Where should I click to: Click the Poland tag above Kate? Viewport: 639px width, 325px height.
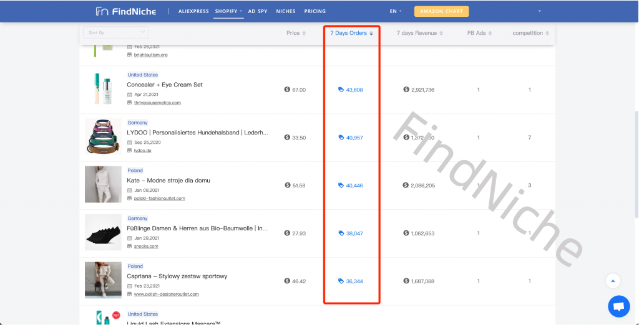click(135, 171)
